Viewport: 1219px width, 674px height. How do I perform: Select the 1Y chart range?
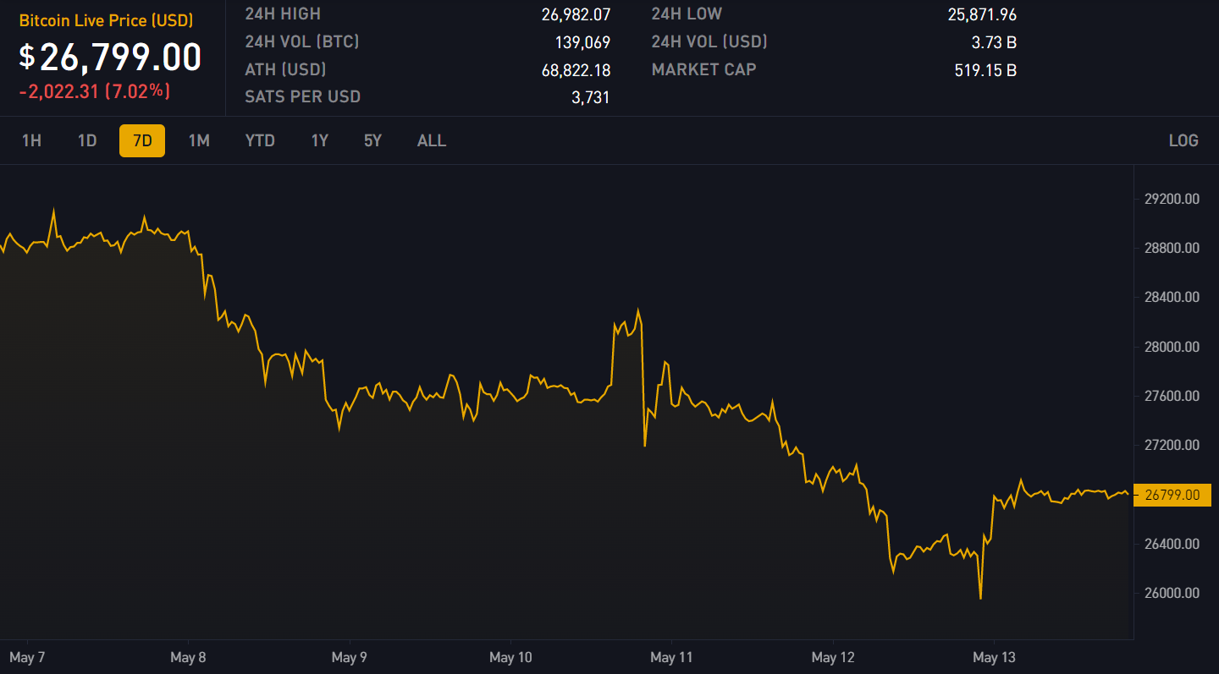tap(319, 140)
